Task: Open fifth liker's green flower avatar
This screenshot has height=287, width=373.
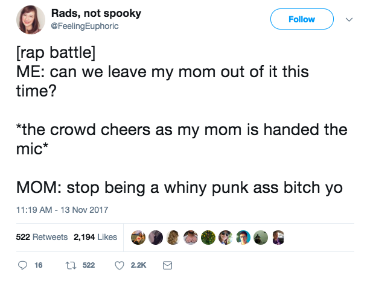Action: coord(208,238)
